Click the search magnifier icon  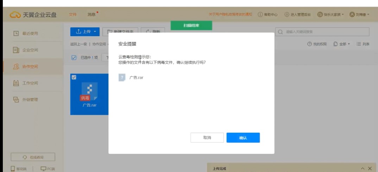[x=280, y=32]
